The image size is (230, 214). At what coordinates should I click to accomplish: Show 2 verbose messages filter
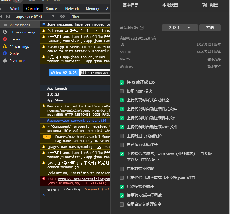coord(17,61)
